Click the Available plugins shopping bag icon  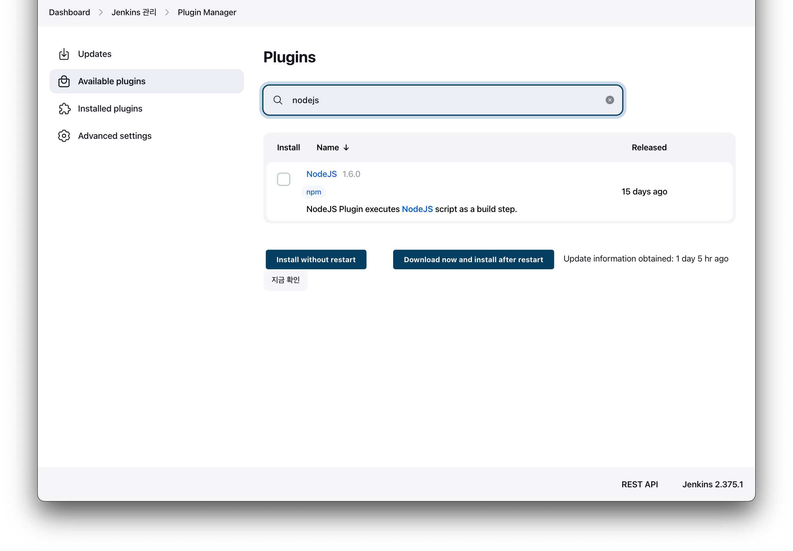(64, 82)
